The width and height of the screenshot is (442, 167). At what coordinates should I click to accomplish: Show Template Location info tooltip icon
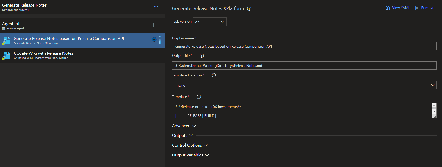tap(214, 75)
